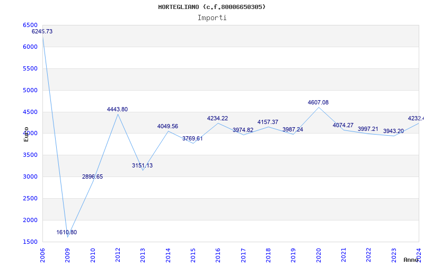This screenshot has height=265, width=424.
Task: Click the 4234.22 value label
Action: [x=217, y=118]
